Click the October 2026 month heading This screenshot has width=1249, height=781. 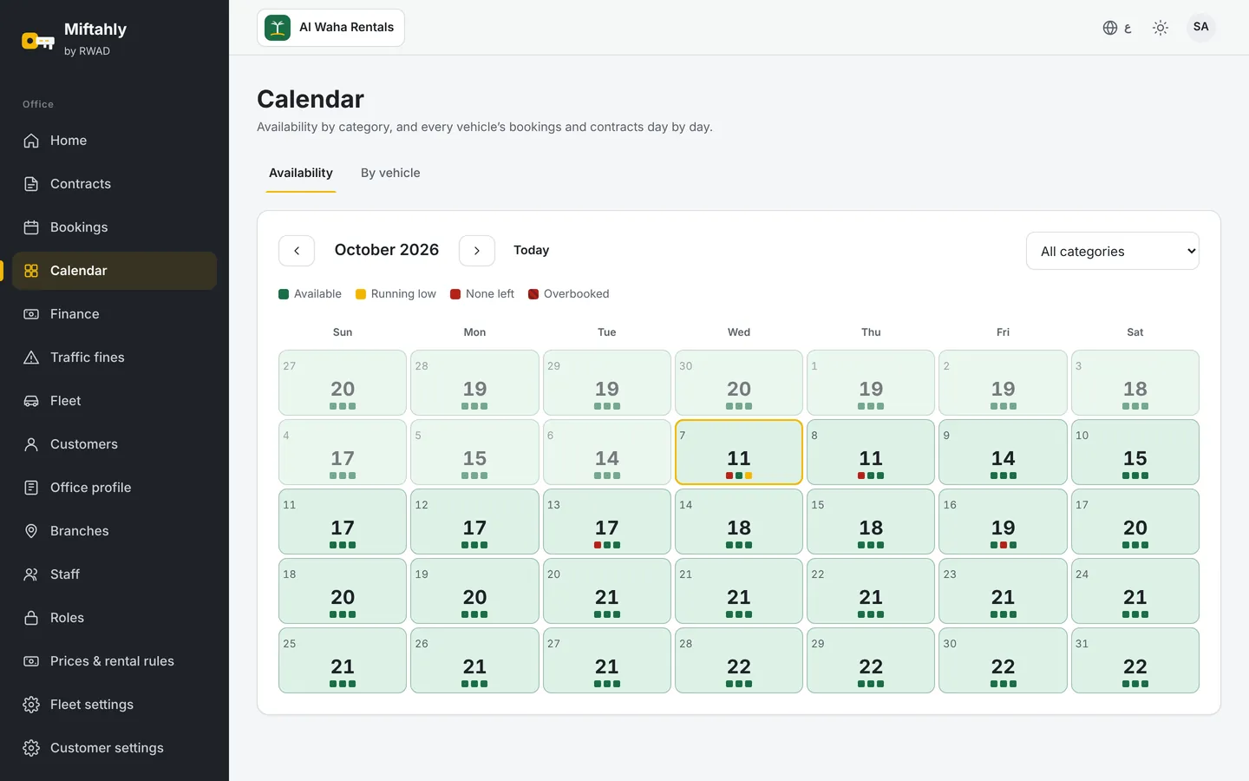387,250
